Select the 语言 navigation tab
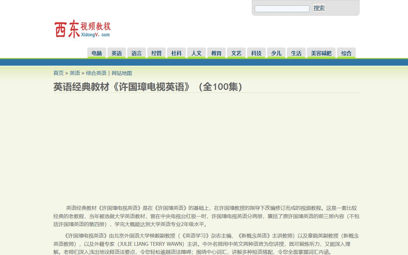This screenshot has height=255, width=408. point(136,53)
